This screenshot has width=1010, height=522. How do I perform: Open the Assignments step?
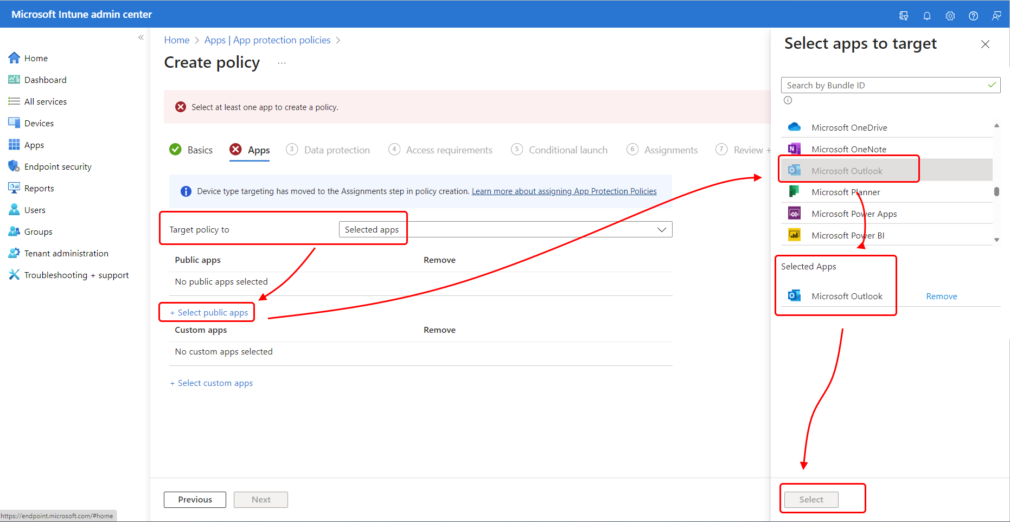click(x=662, y=150)
